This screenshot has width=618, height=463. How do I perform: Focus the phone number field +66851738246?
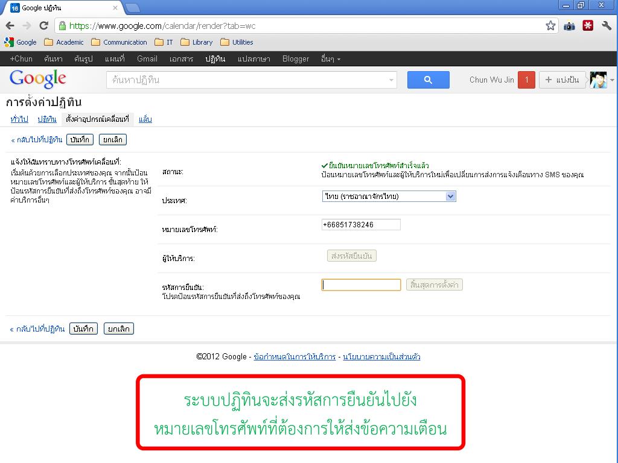(361, 225)
